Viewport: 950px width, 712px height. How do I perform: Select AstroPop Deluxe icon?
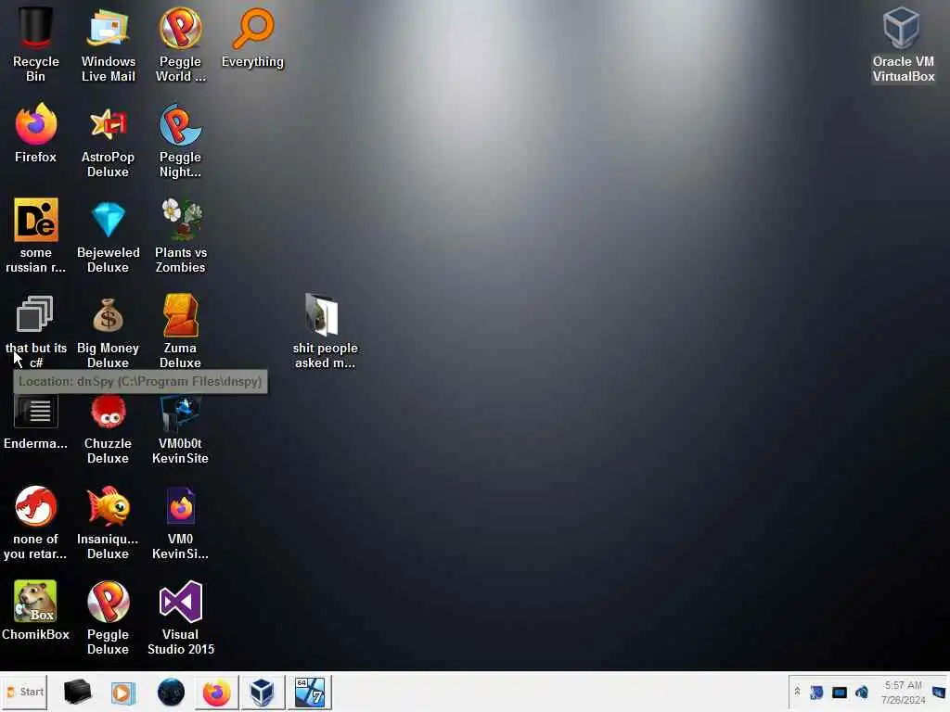pos(108,141)
